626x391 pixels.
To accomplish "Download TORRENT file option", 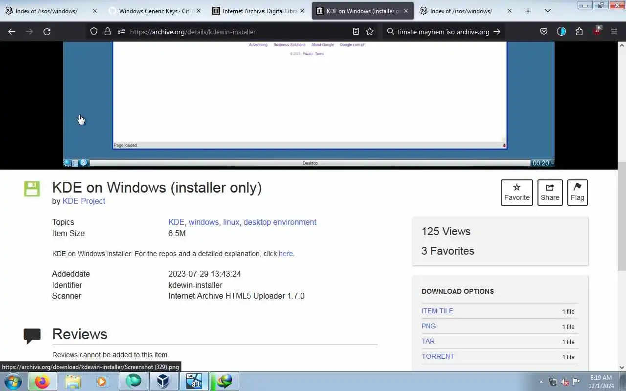I will click(438, 356).
